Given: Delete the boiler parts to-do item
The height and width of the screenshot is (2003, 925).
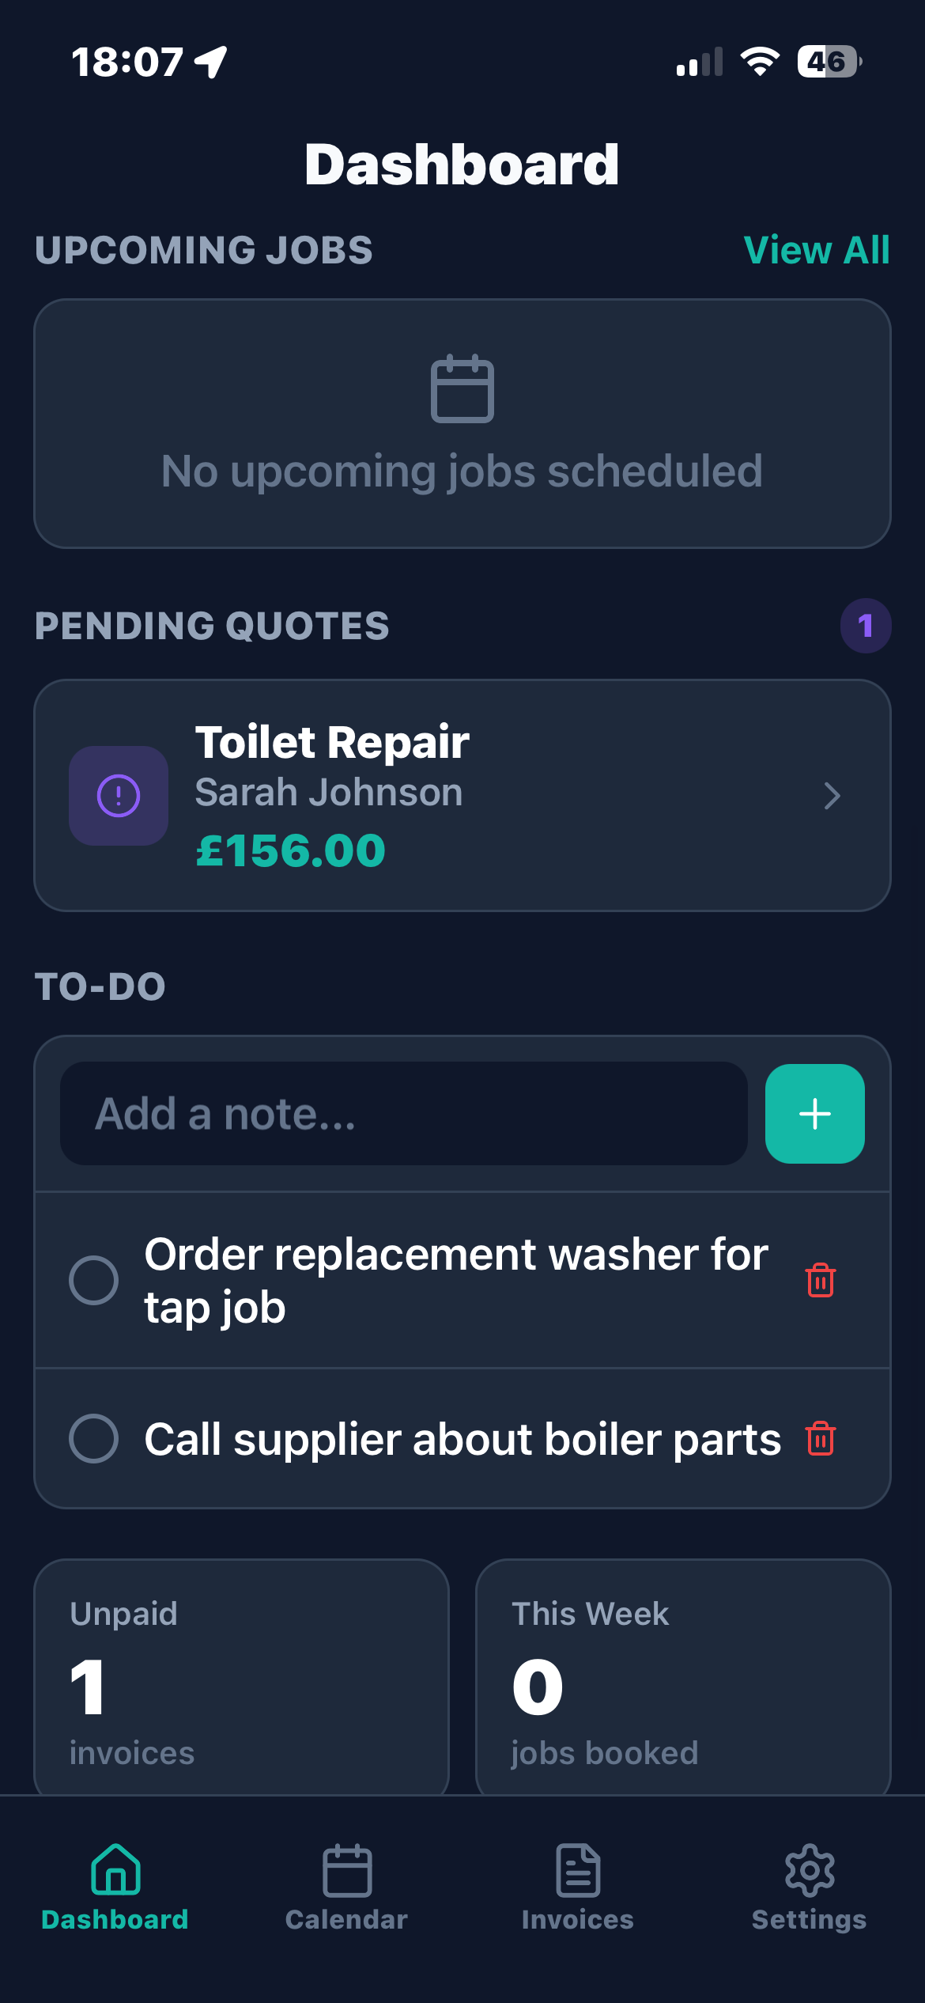Looking at the screenshot, I should click(x=820, y=1437).
